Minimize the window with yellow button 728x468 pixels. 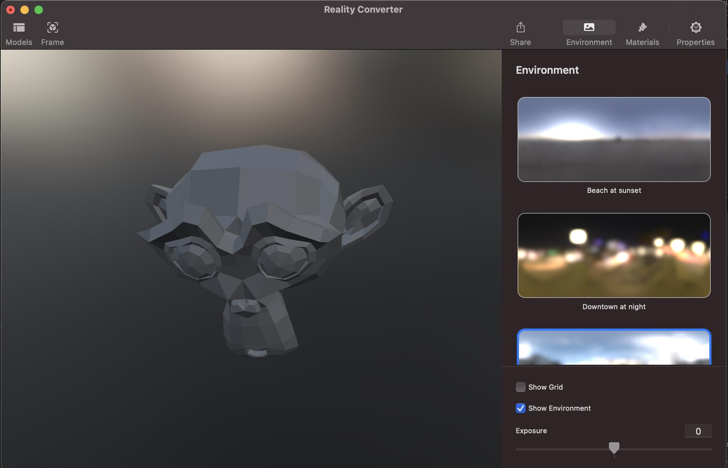pyautogui.click(x=24, y=9)
